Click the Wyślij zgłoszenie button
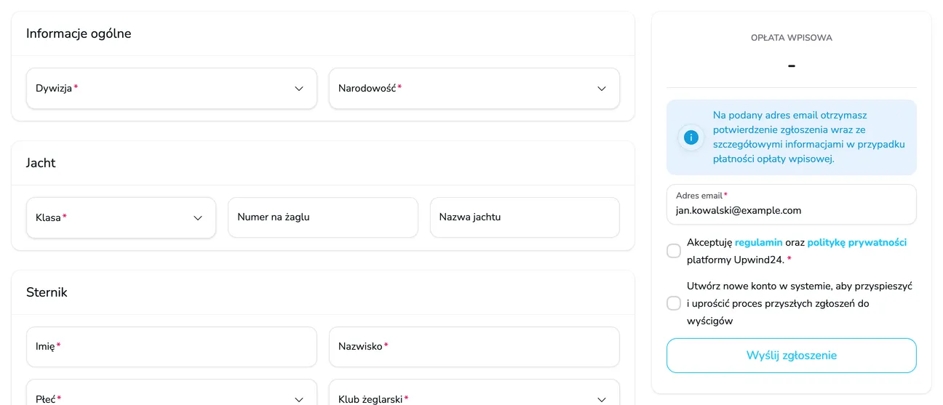 [792, 356]
